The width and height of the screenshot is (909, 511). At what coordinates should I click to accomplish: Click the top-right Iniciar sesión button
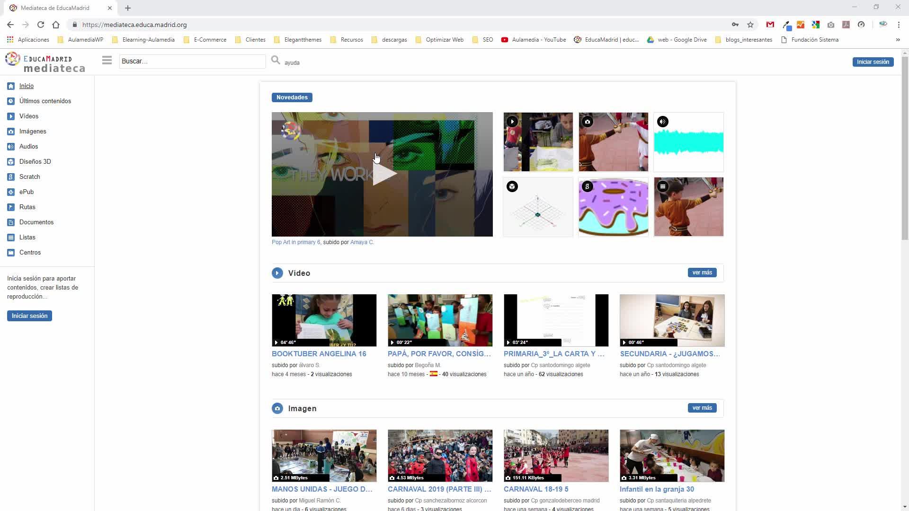873,62
